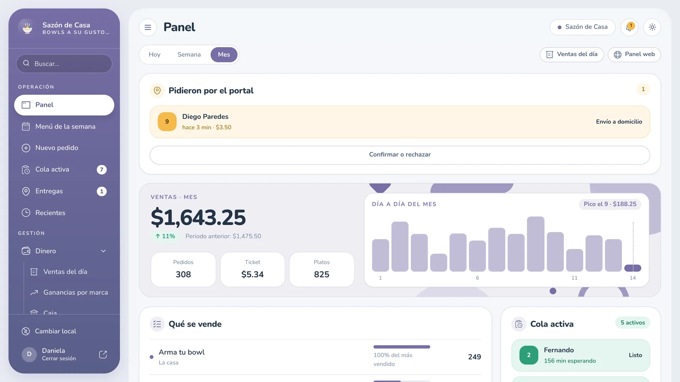Image resolution: width=680 pixels, height=382 pixels.
Task: Click the Entregas location pin icon
Action: [26, 191]
